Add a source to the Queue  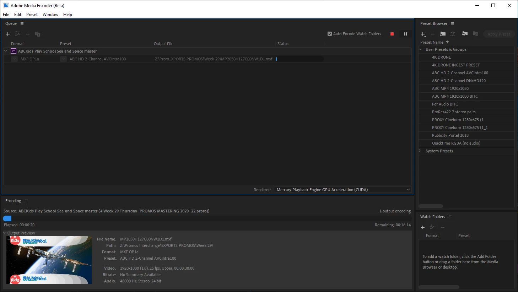click(8, 34)
